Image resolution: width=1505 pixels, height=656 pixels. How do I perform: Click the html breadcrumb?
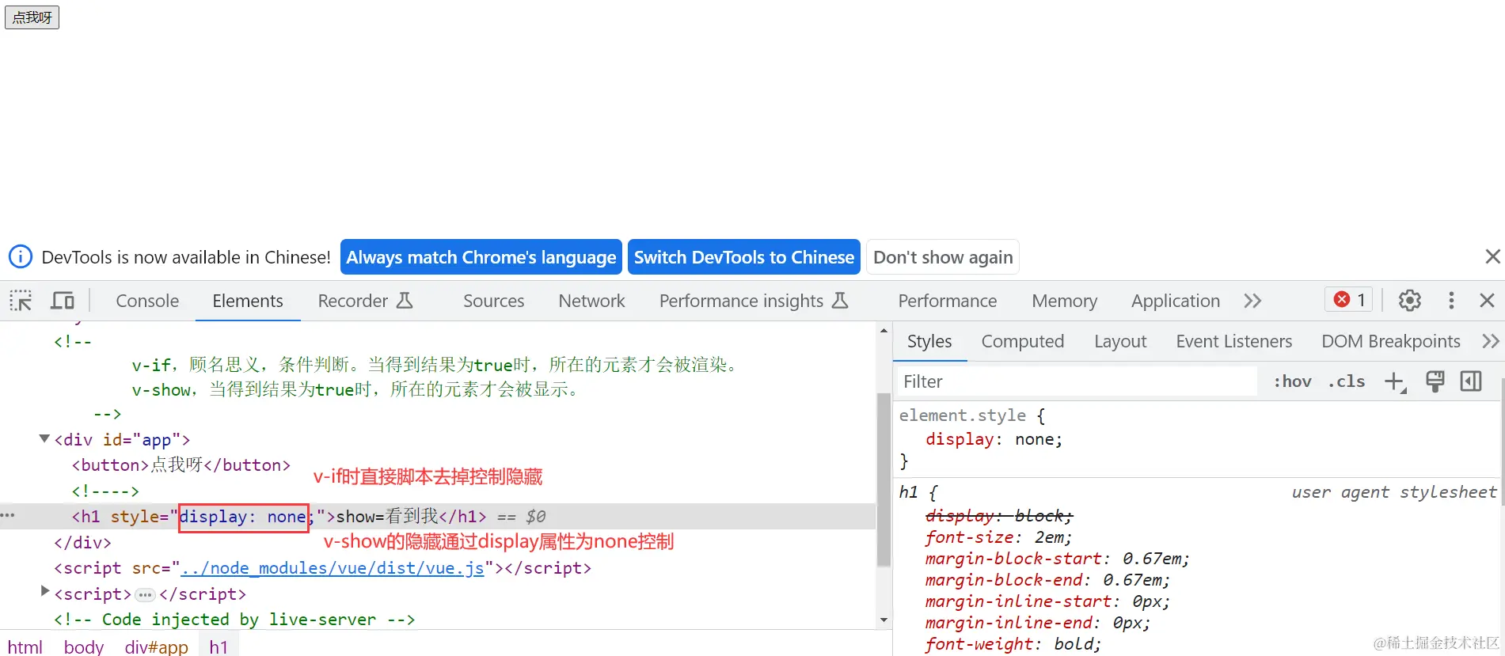click(25, 647)
